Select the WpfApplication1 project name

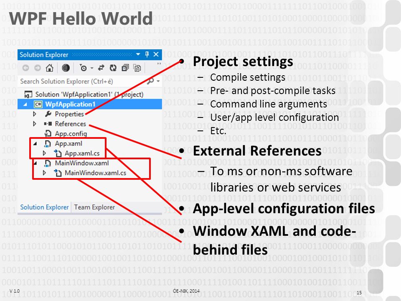pyautogui.click(x=70, y=104)
